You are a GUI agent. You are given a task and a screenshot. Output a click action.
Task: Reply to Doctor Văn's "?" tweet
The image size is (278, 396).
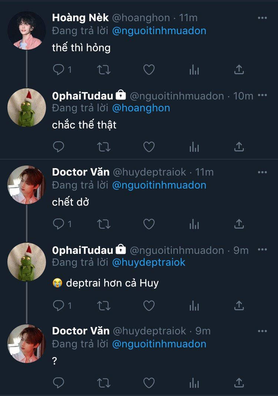(59, 383)
